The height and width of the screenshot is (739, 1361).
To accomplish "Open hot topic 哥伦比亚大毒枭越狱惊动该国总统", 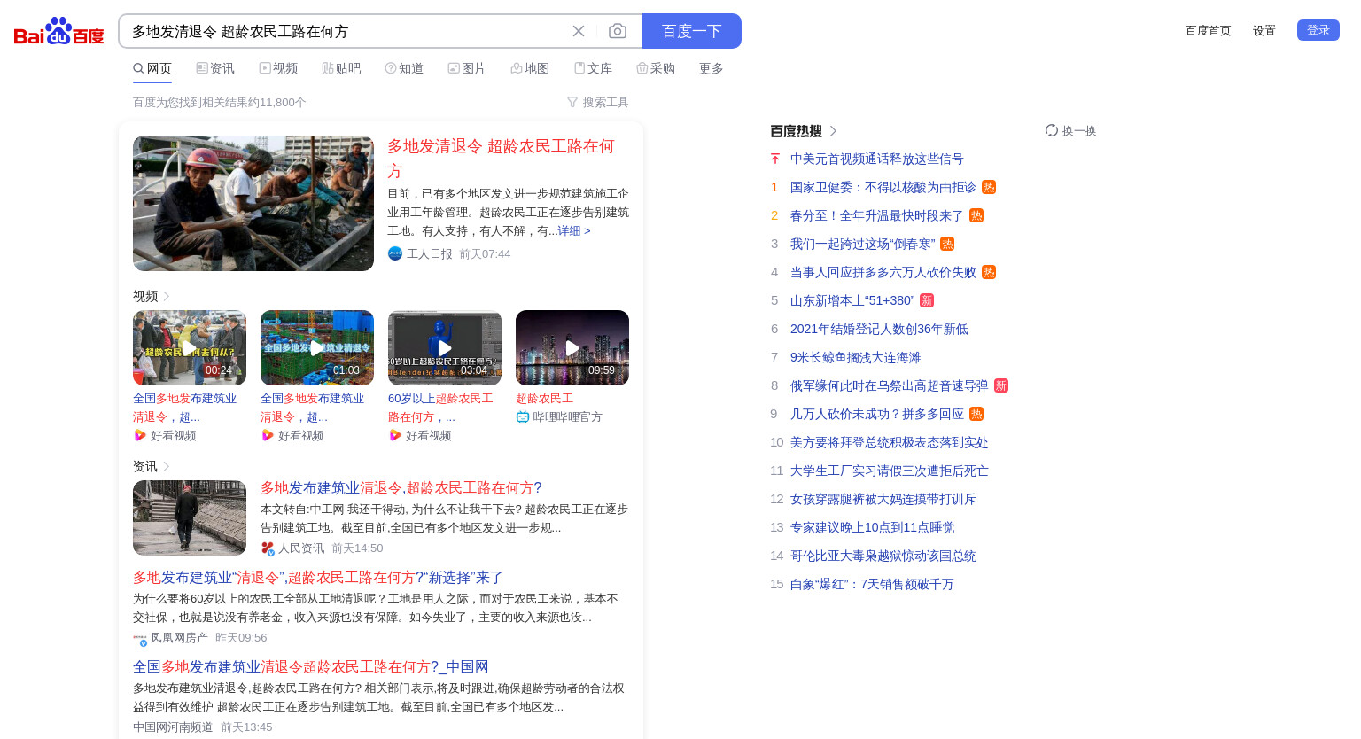I will 883,556.
